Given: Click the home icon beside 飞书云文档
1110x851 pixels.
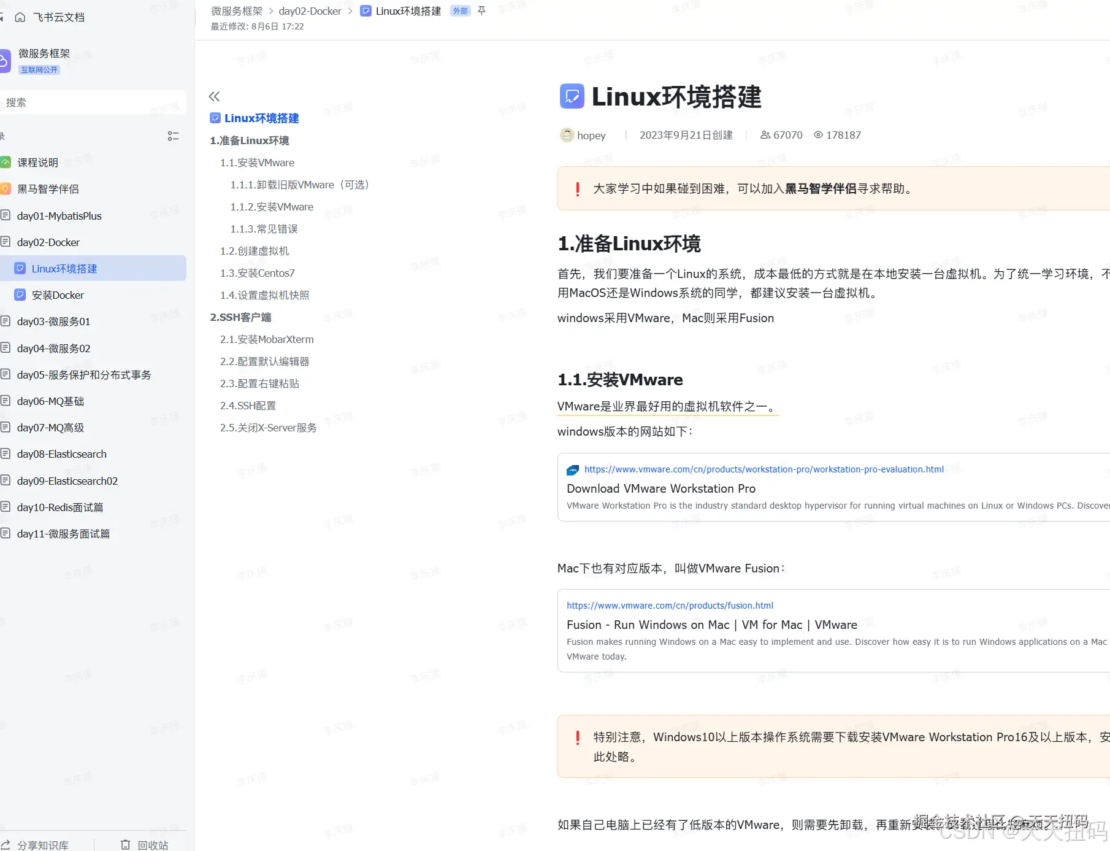Looking at the screenshot, I should (20, 17).
